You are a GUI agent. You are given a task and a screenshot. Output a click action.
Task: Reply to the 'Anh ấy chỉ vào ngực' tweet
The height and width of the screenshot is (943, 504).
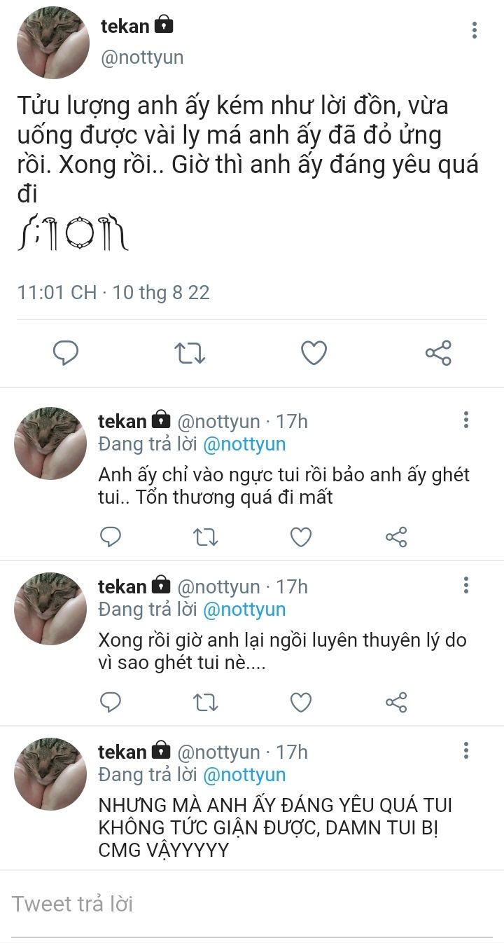pyautogui.click(x=111, y=537)
